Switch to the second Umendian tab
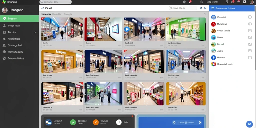Image resolution: width=256 pixels, height=128 pixels. coord(57,14)
